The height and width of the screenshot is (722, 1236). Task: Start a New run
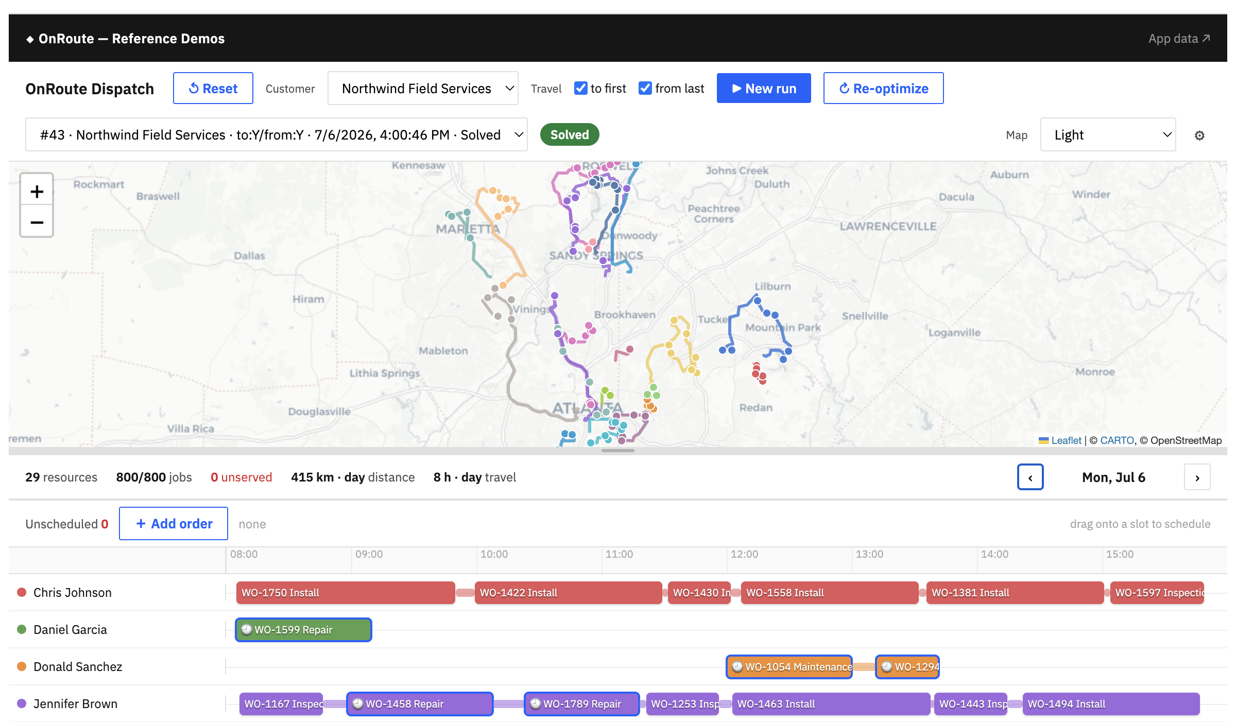764,88
